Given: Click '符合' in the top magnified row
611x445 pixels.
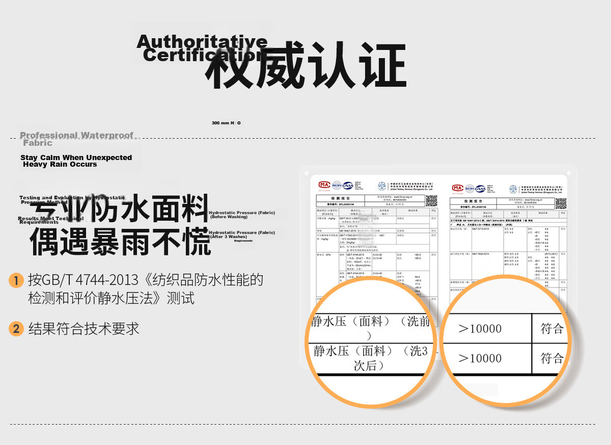Looking at the screenshot, I should pyautogui.click(x=552, y=329).
